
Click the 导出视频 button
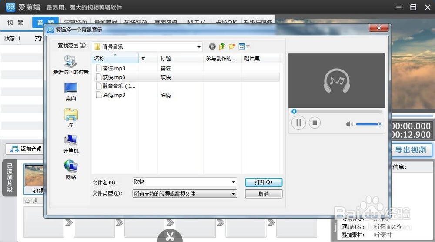pyautogui.click(x=411, y=150)
